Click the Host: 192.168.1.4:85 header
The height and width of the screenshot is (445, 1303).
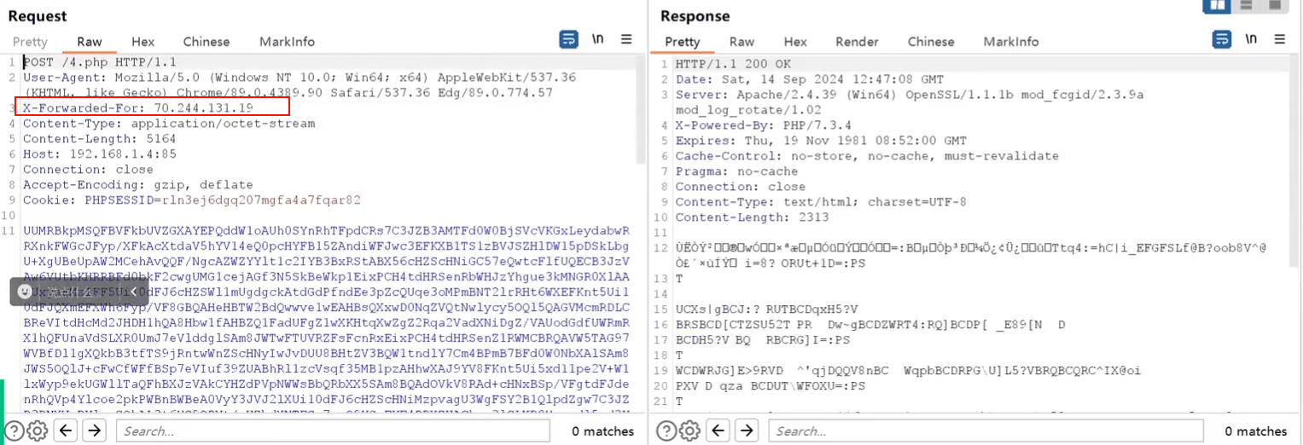click(x=99, y=154)
